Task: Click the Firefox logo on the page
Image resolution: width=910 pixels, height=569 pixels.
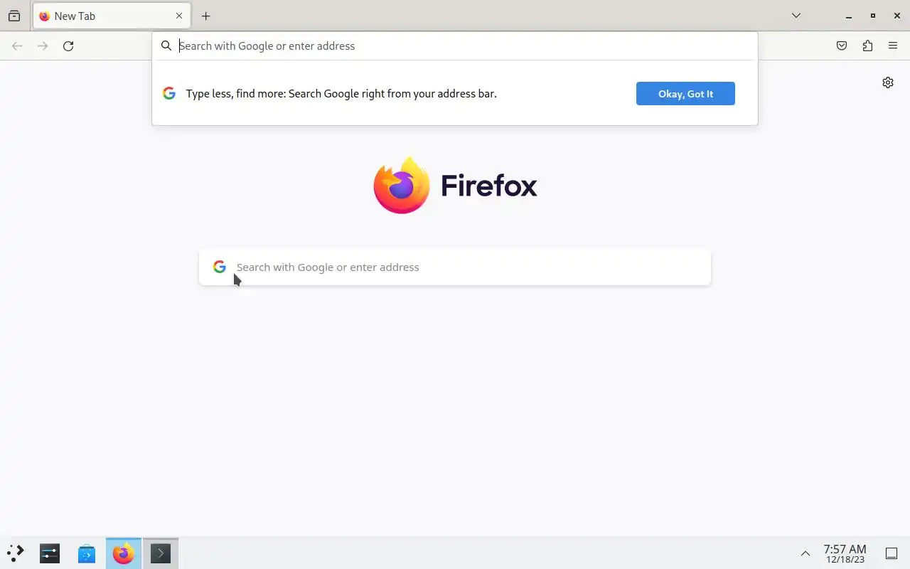Action: pyautogui.click(x=455, y=186)
